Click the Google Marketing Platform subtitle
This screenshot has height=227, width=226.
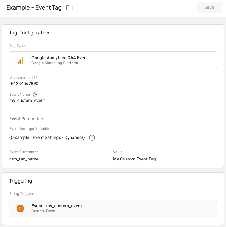(x=55, y=63)
